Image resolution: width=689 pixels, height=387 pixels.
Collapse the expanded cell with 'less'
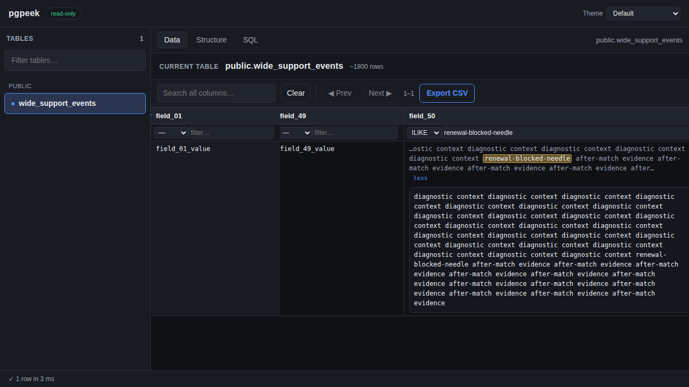click(x=420, y=178)
